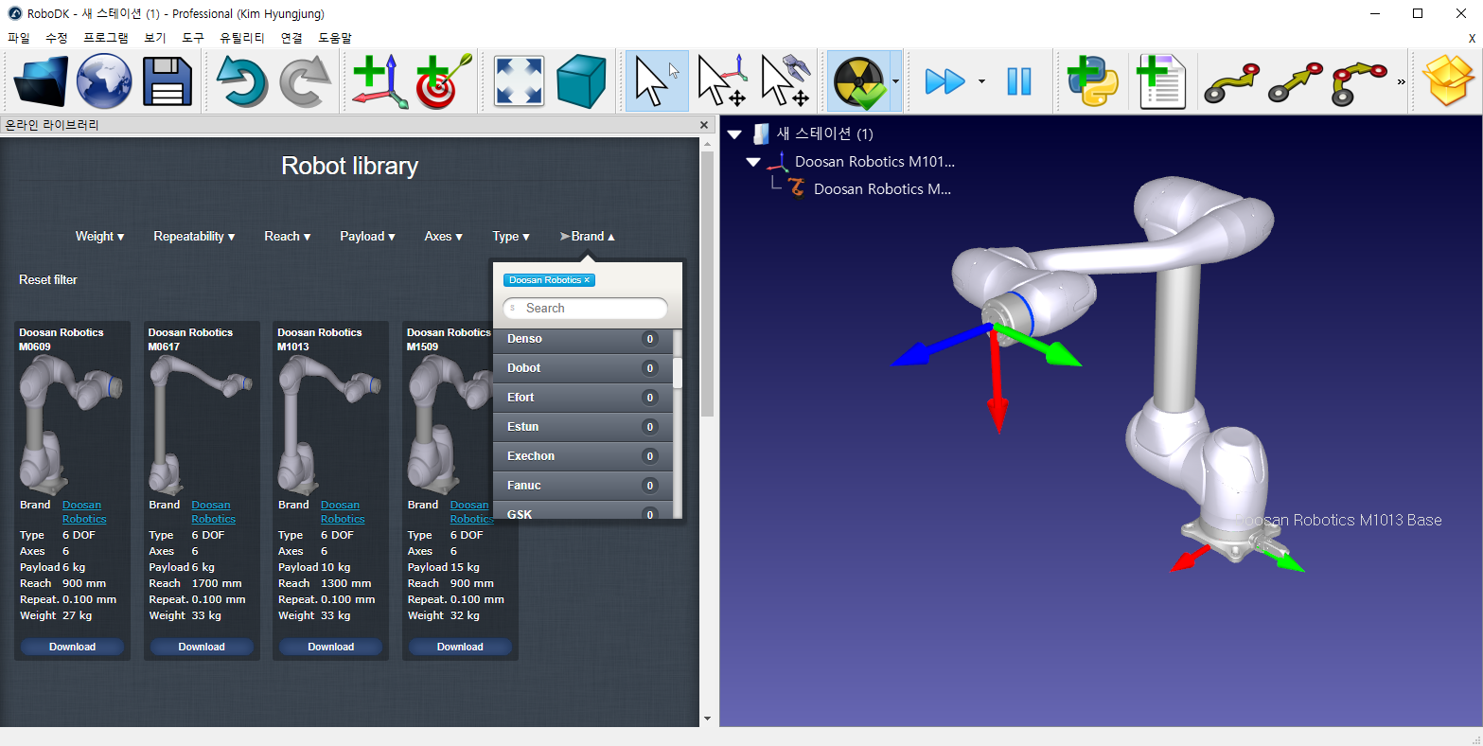Remove the Doosan Robotics filter tag
The image size is (1483, 746).
pos(587,280)
